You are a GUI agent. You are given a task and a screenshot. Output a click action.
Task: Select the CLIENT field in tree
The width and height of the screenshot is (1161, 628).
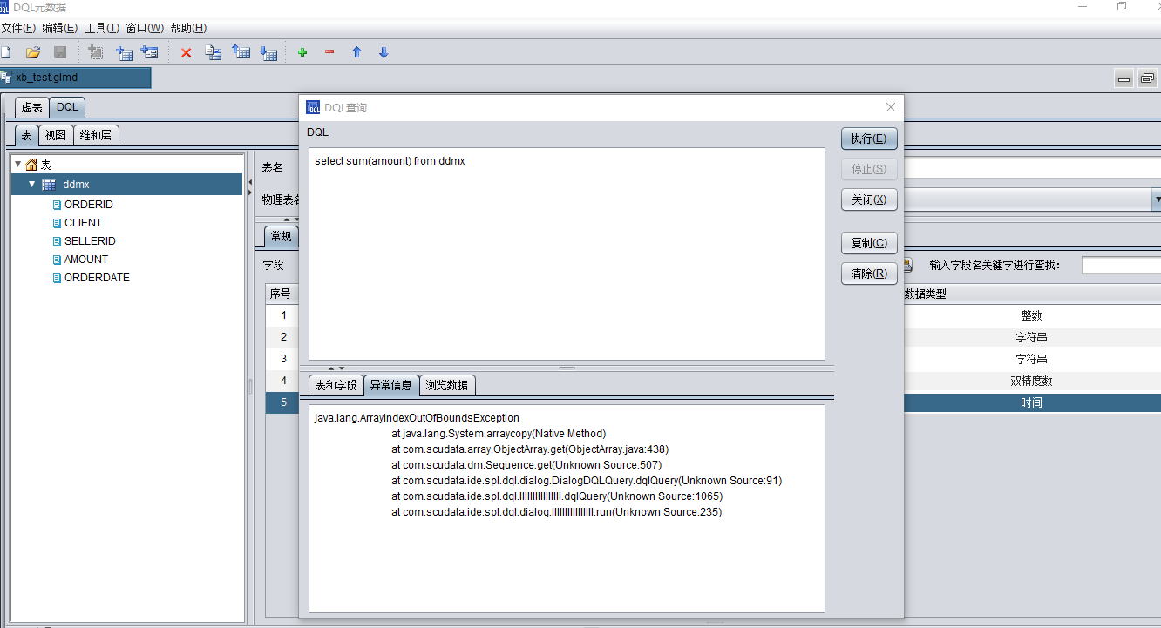[83, 223]
